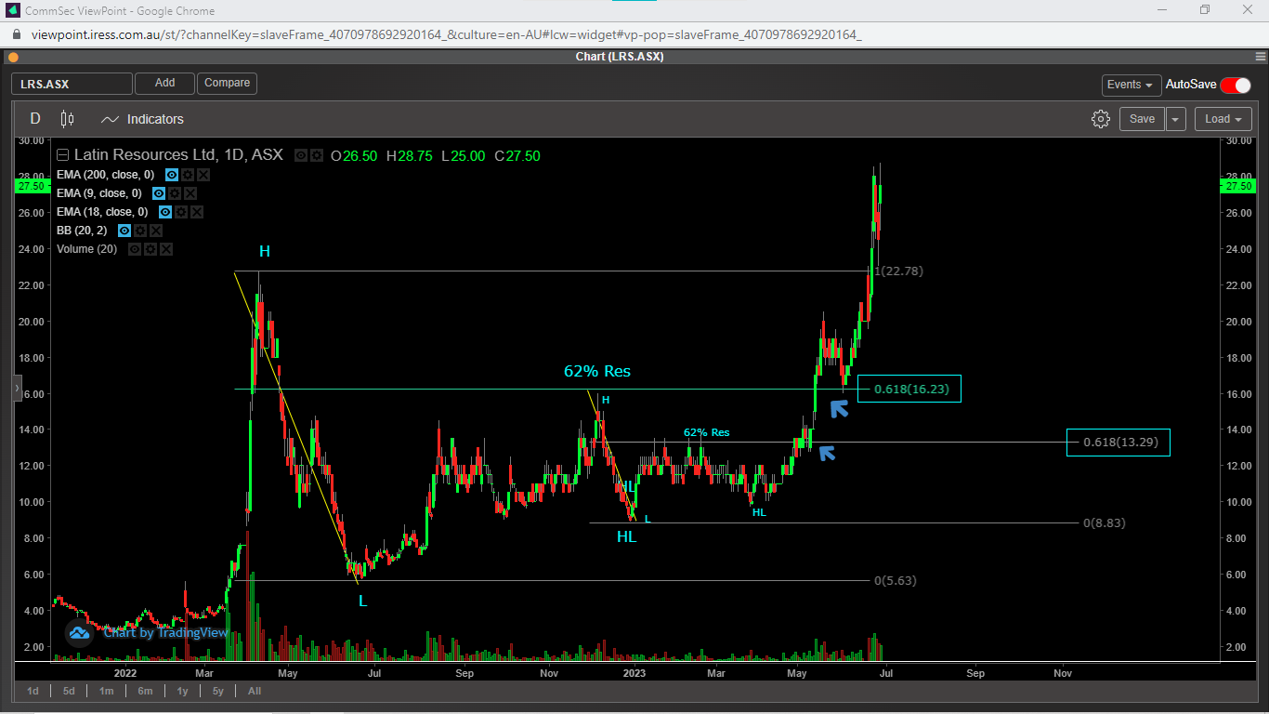Toggle visibility of EMA (9, close, 0)
Screen dimensions: 1269x714
159,193
